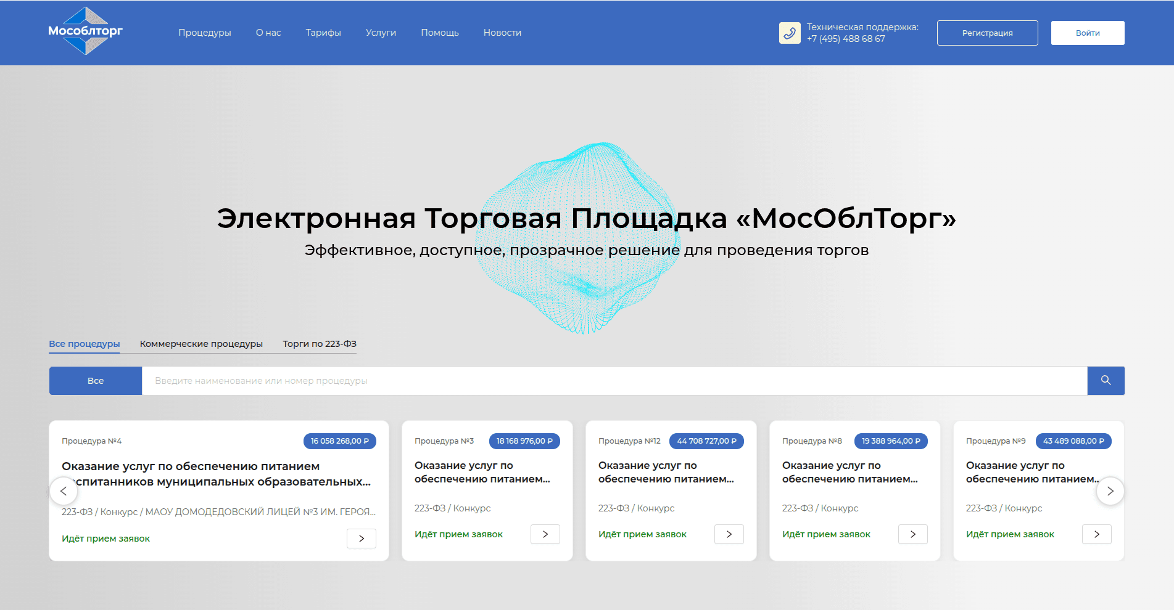Select the Все процедуры tab
The height and width of the screenshot is (610, 1174).
click(85, 344)
